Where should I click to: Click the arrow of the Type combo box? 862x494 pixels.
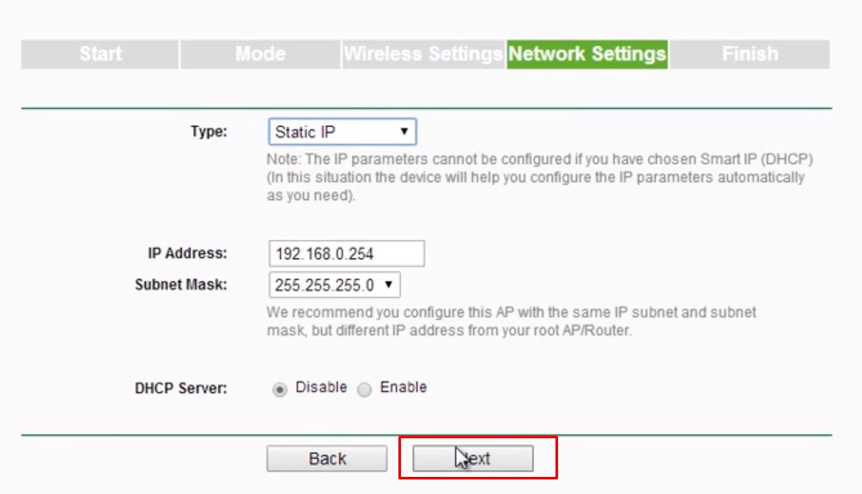coord(404,132)
